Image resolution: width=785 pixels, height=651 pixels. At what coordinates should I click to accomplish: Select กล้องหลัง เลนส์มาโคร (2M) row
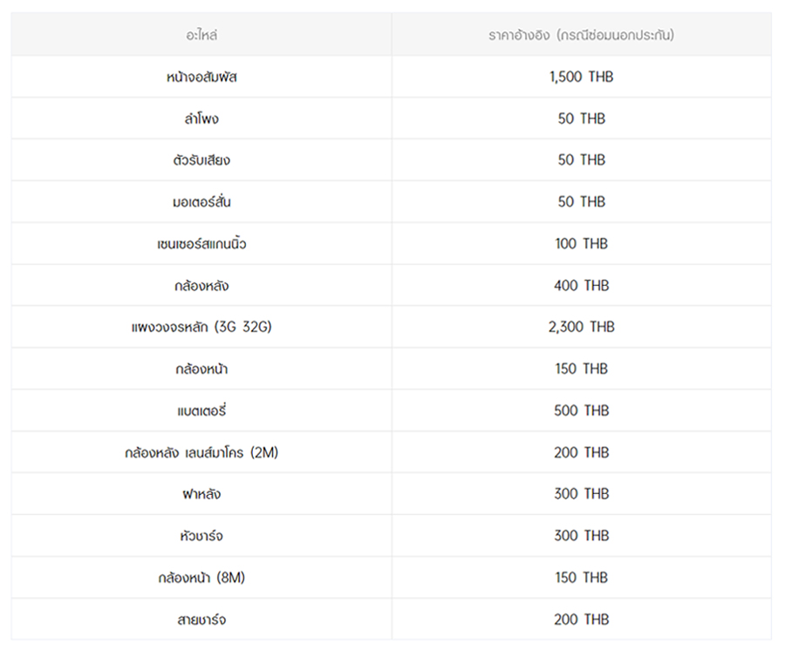tap(201, 452)
